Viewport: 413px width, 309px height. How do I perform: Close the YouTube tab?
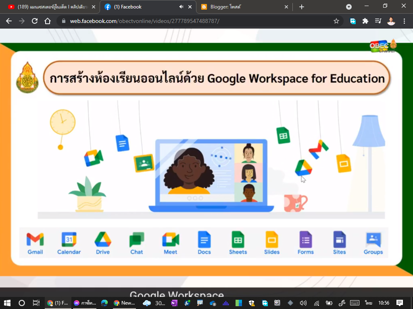[x=94, y=7]
